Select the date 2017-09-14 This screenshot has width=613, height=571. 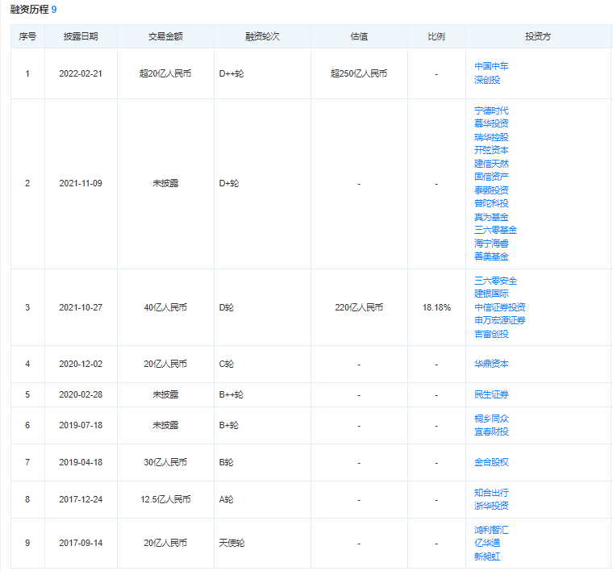point(81,543)
